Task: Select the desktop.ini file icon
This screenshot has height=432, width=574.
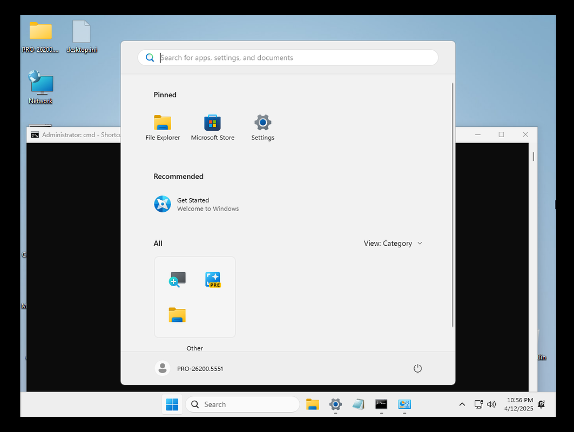Action: (x=82, y=37)
